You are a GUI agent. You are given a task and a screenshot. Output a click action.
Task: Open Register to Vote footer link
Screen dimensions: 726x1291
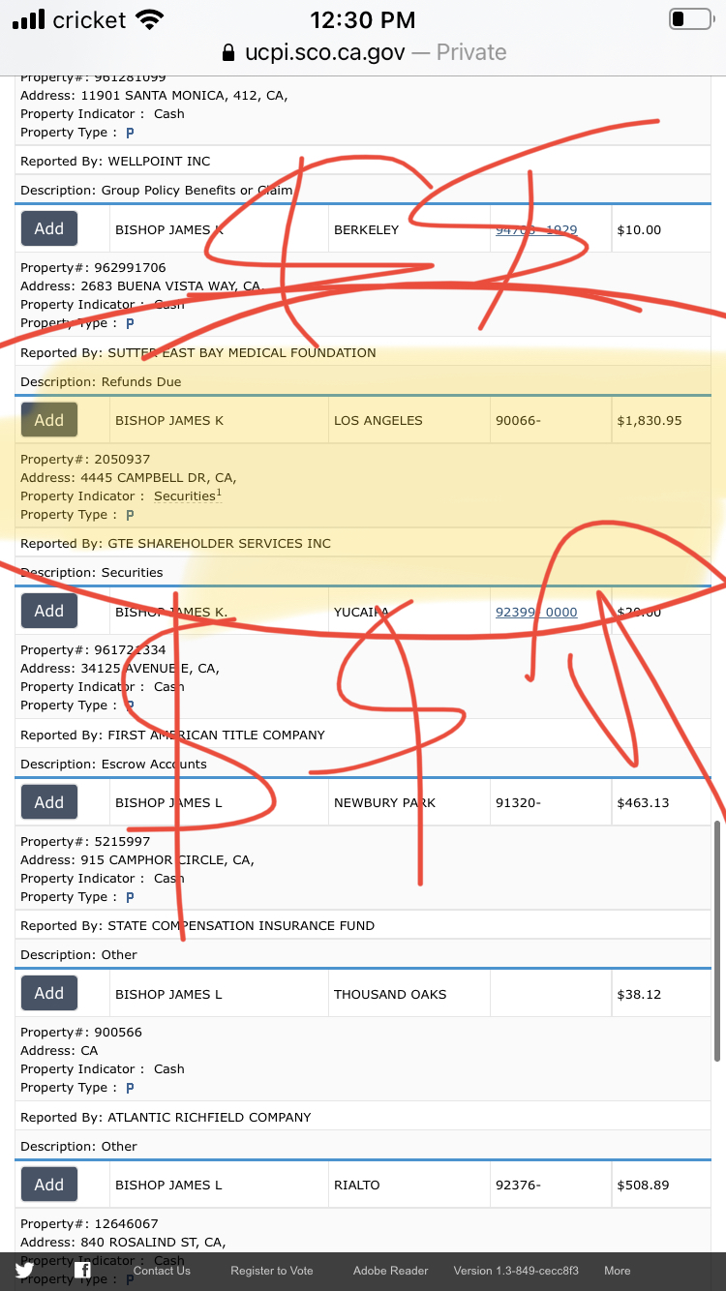coord(272,1271)
